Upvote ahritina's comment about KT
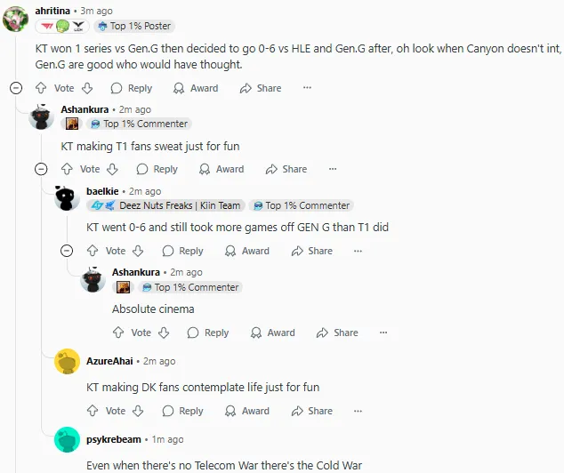The image size is (564, 473). [x=41, y=88]
